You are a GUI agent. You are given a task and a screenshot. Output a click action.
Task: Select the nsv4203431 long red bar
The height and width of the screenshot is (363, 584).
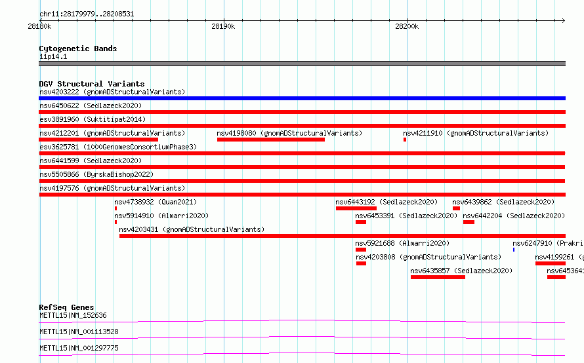pos(343,236)
